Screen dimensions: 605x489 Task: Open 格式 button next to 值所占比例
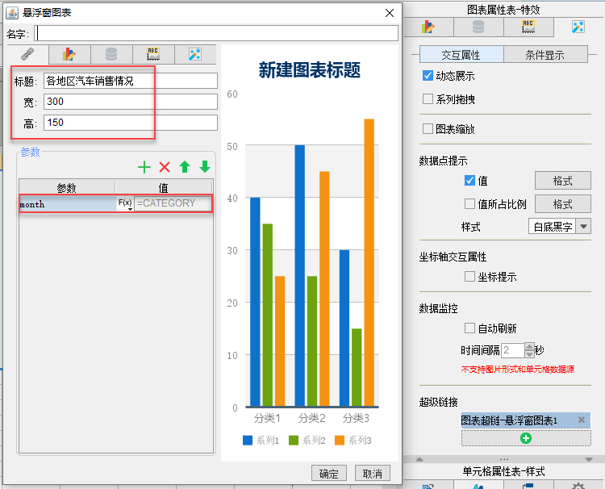pos(562,204)
